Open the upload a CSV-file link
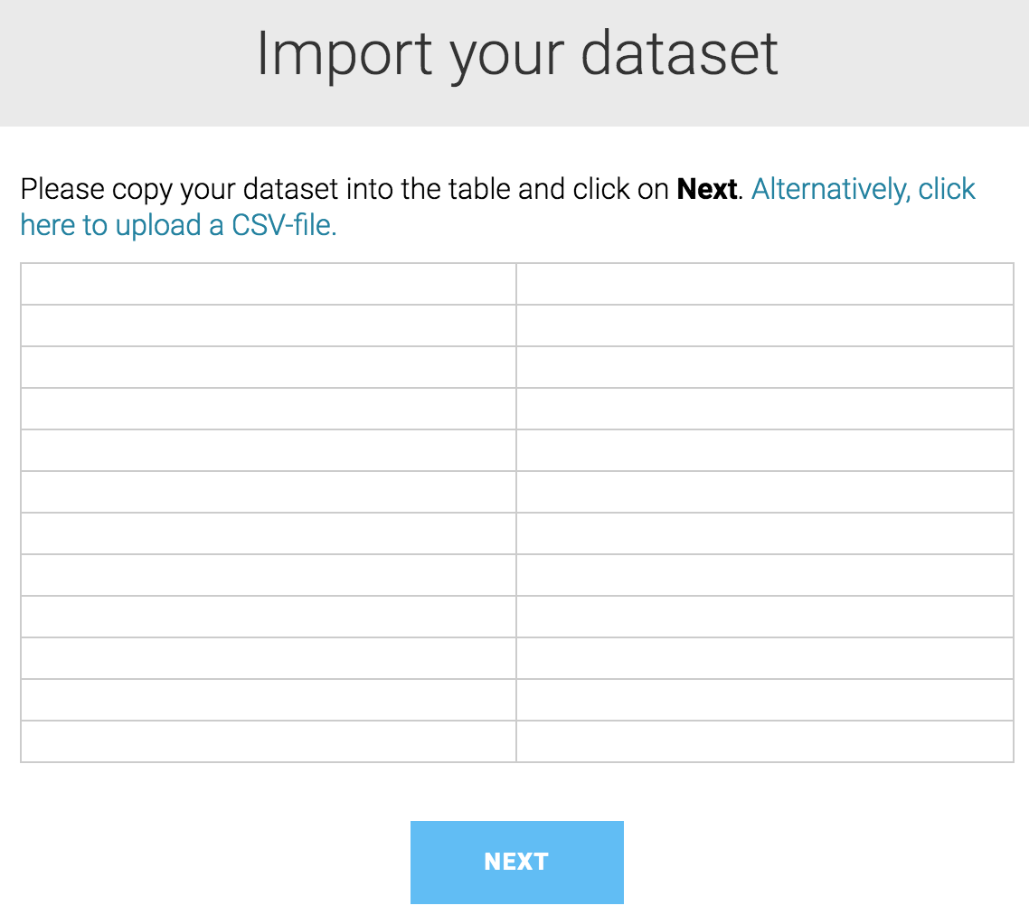Image resolution: width=1029 pixels, height=915 pixels. pos(178,225)
